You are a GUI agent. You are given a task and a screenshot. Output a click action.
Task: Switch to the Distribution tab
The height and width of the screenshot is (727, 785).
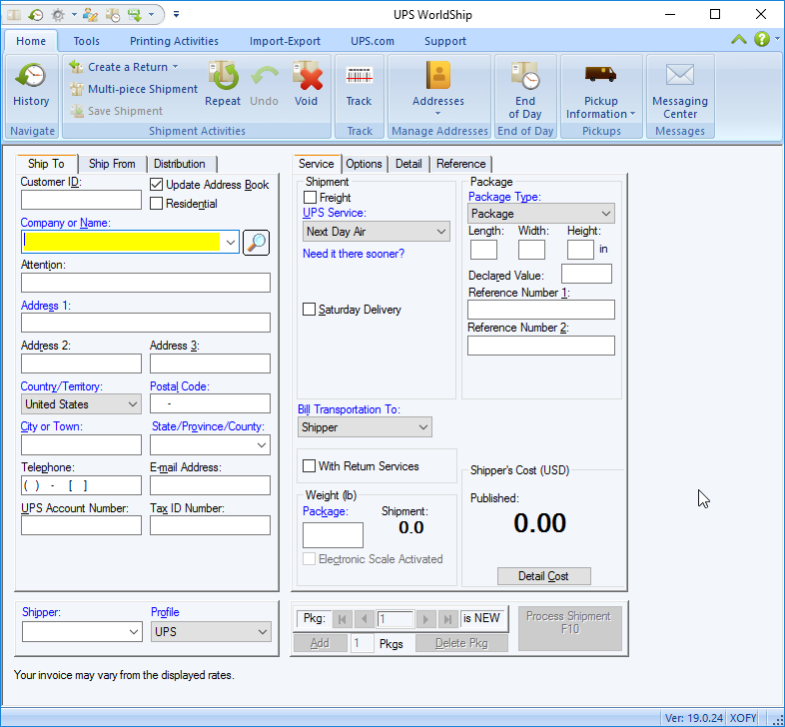point(179,164)
